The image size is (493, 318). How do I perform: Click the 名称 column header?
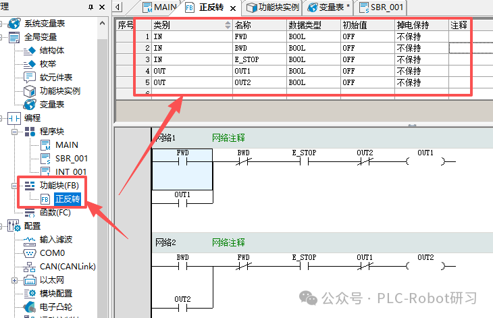point(260,25)
